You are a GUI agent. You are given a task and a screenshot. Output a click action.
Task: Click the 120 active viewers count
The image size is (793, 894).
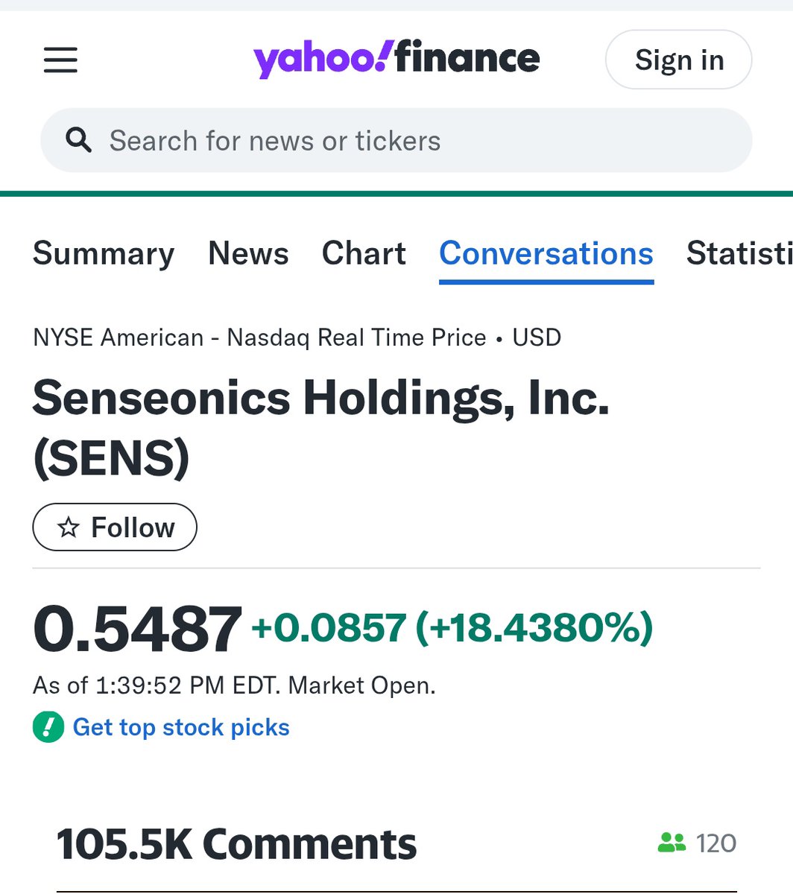[716, 843]
